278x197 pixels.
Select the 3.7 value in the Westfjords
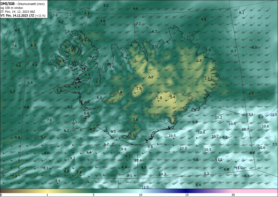tap(61, 61)
